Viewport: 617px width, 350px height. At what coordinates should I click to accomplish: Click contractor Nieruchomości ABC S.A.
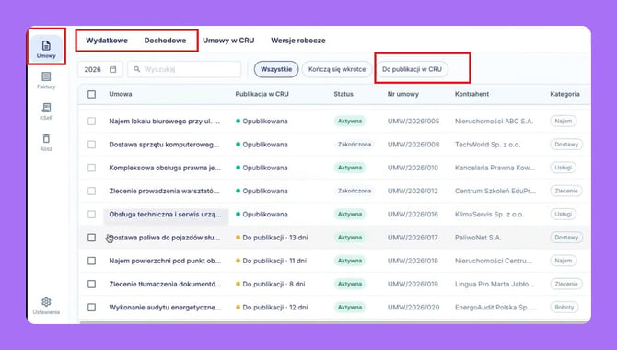[494, 122]
